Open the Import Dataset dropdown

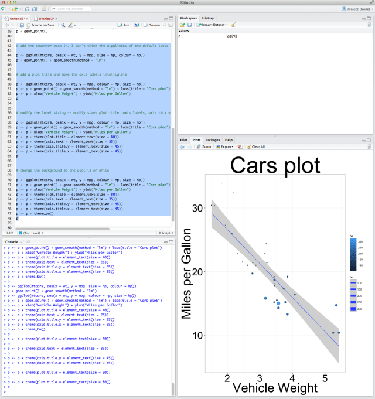click(212, 25)
